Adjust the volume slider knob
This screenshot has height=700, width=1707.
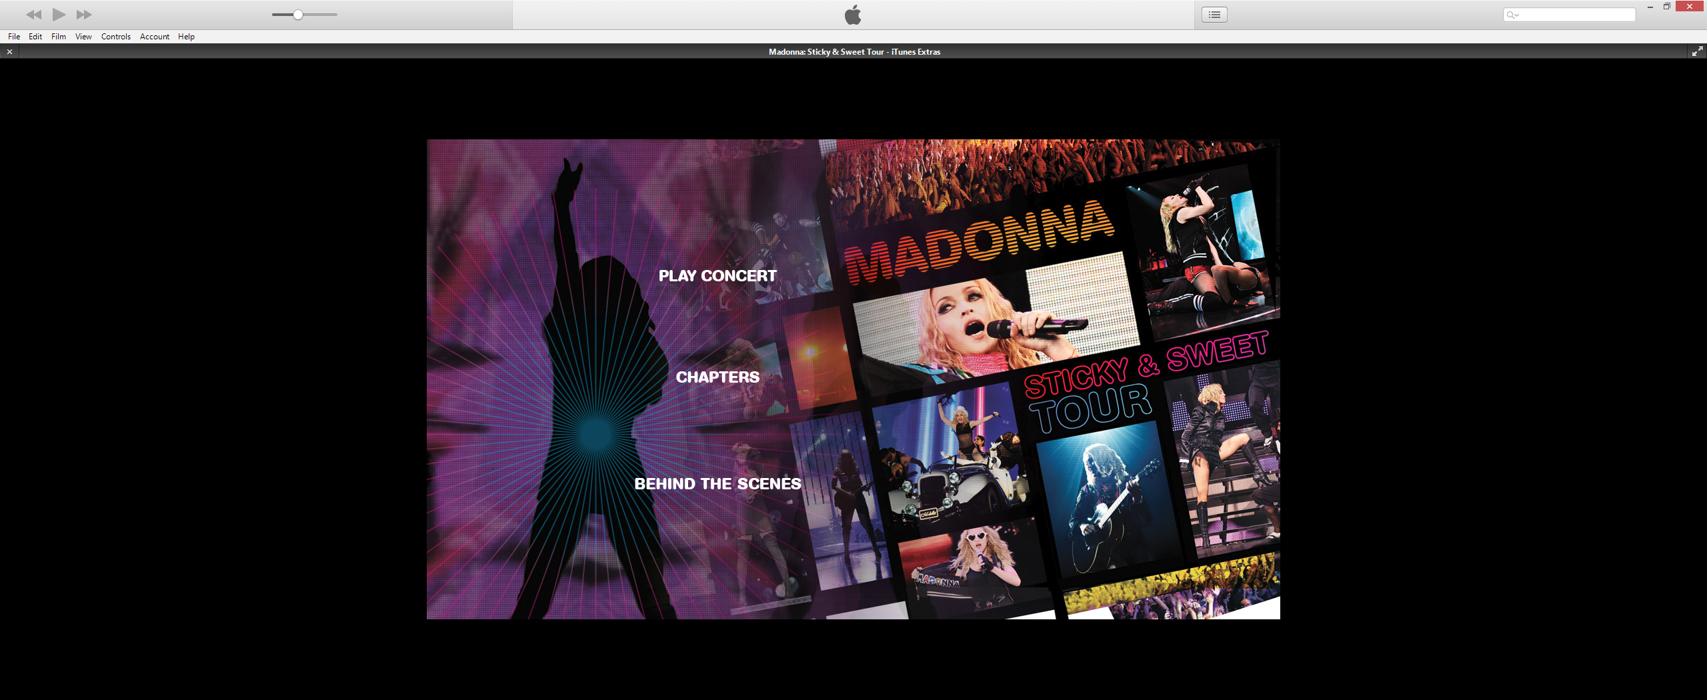point(298,15)
